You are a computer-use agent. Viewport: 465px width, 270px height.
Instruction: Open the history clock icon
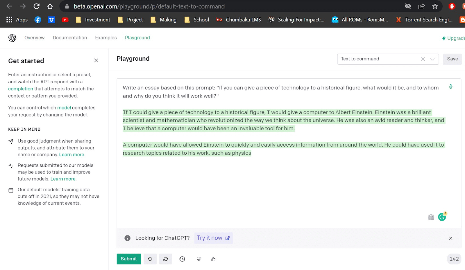182,259
